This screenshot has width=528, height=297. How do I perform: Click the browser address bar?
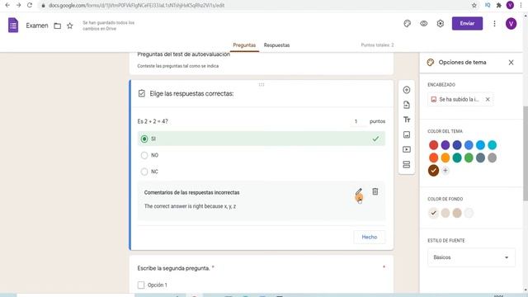[256, 5]
